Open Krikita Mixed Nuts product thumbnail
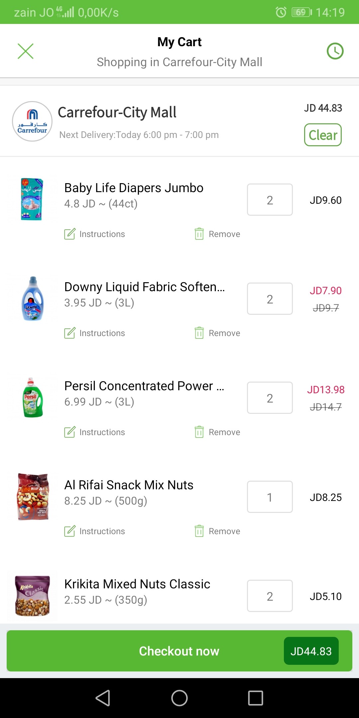Image resolution: width=359 pixels, height=718 pixels. 33,596
